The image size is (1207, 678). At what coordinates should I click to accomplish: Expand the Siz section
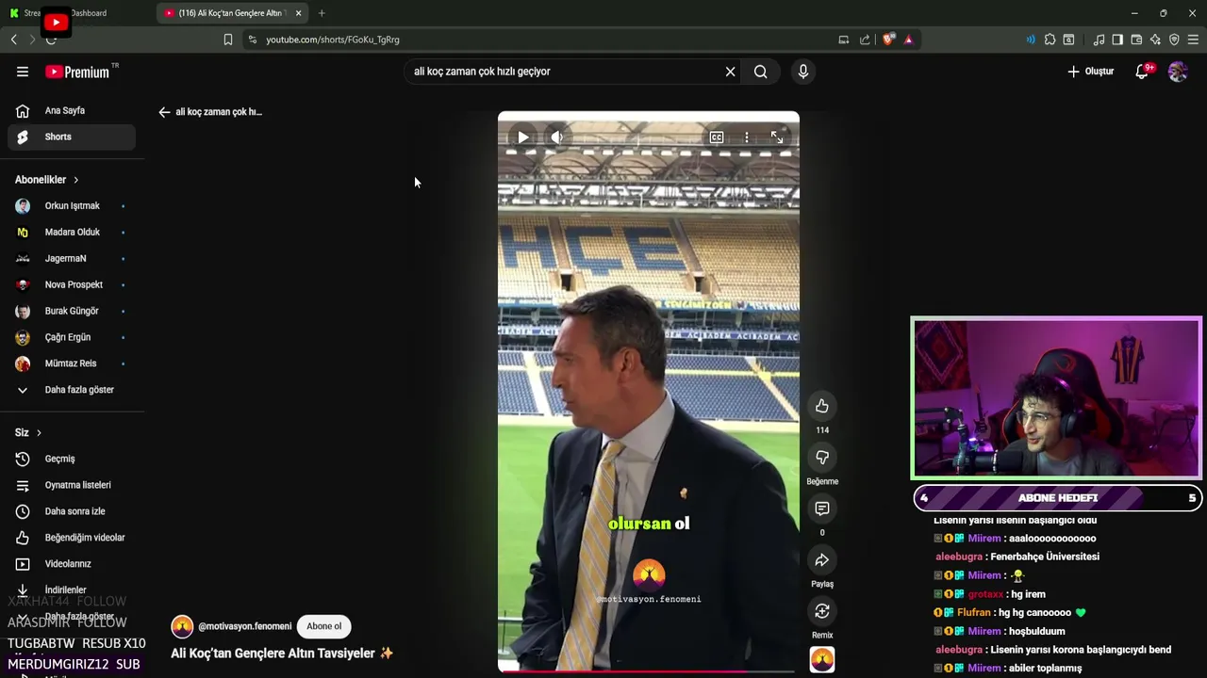[28, 433]
